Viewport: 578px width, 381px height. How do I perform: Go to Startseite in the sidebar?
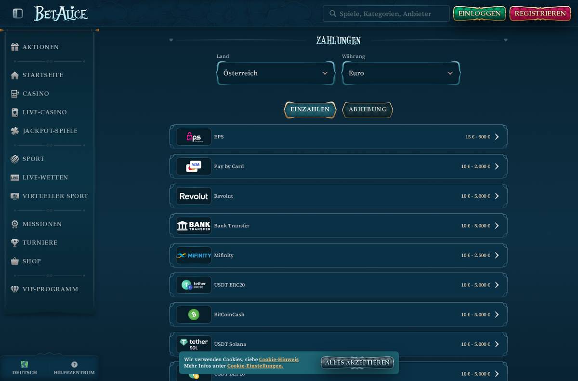[43, 75]
